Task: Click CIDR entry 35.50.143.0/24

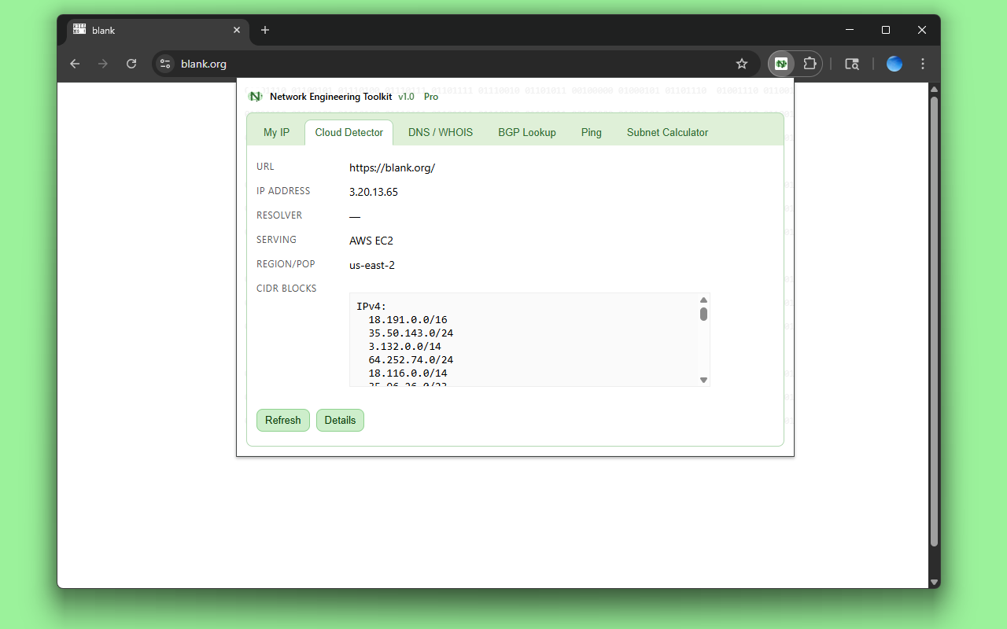Action: tap(411, 333)
